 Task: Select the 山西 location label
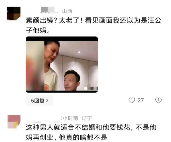click(x=67, y=11)
